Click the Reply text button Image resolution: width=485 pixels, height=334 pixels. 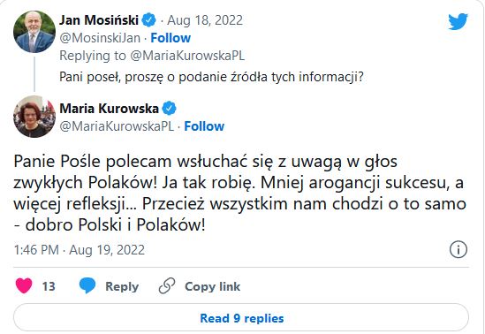[122, 286]
